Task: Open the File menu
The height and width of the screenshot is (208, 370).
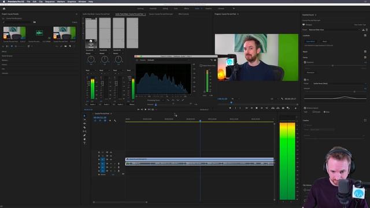Action: point(28,2)
